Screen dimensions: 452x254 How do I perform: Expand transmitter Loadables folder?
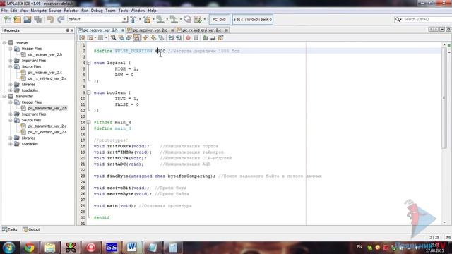point(11,144)
